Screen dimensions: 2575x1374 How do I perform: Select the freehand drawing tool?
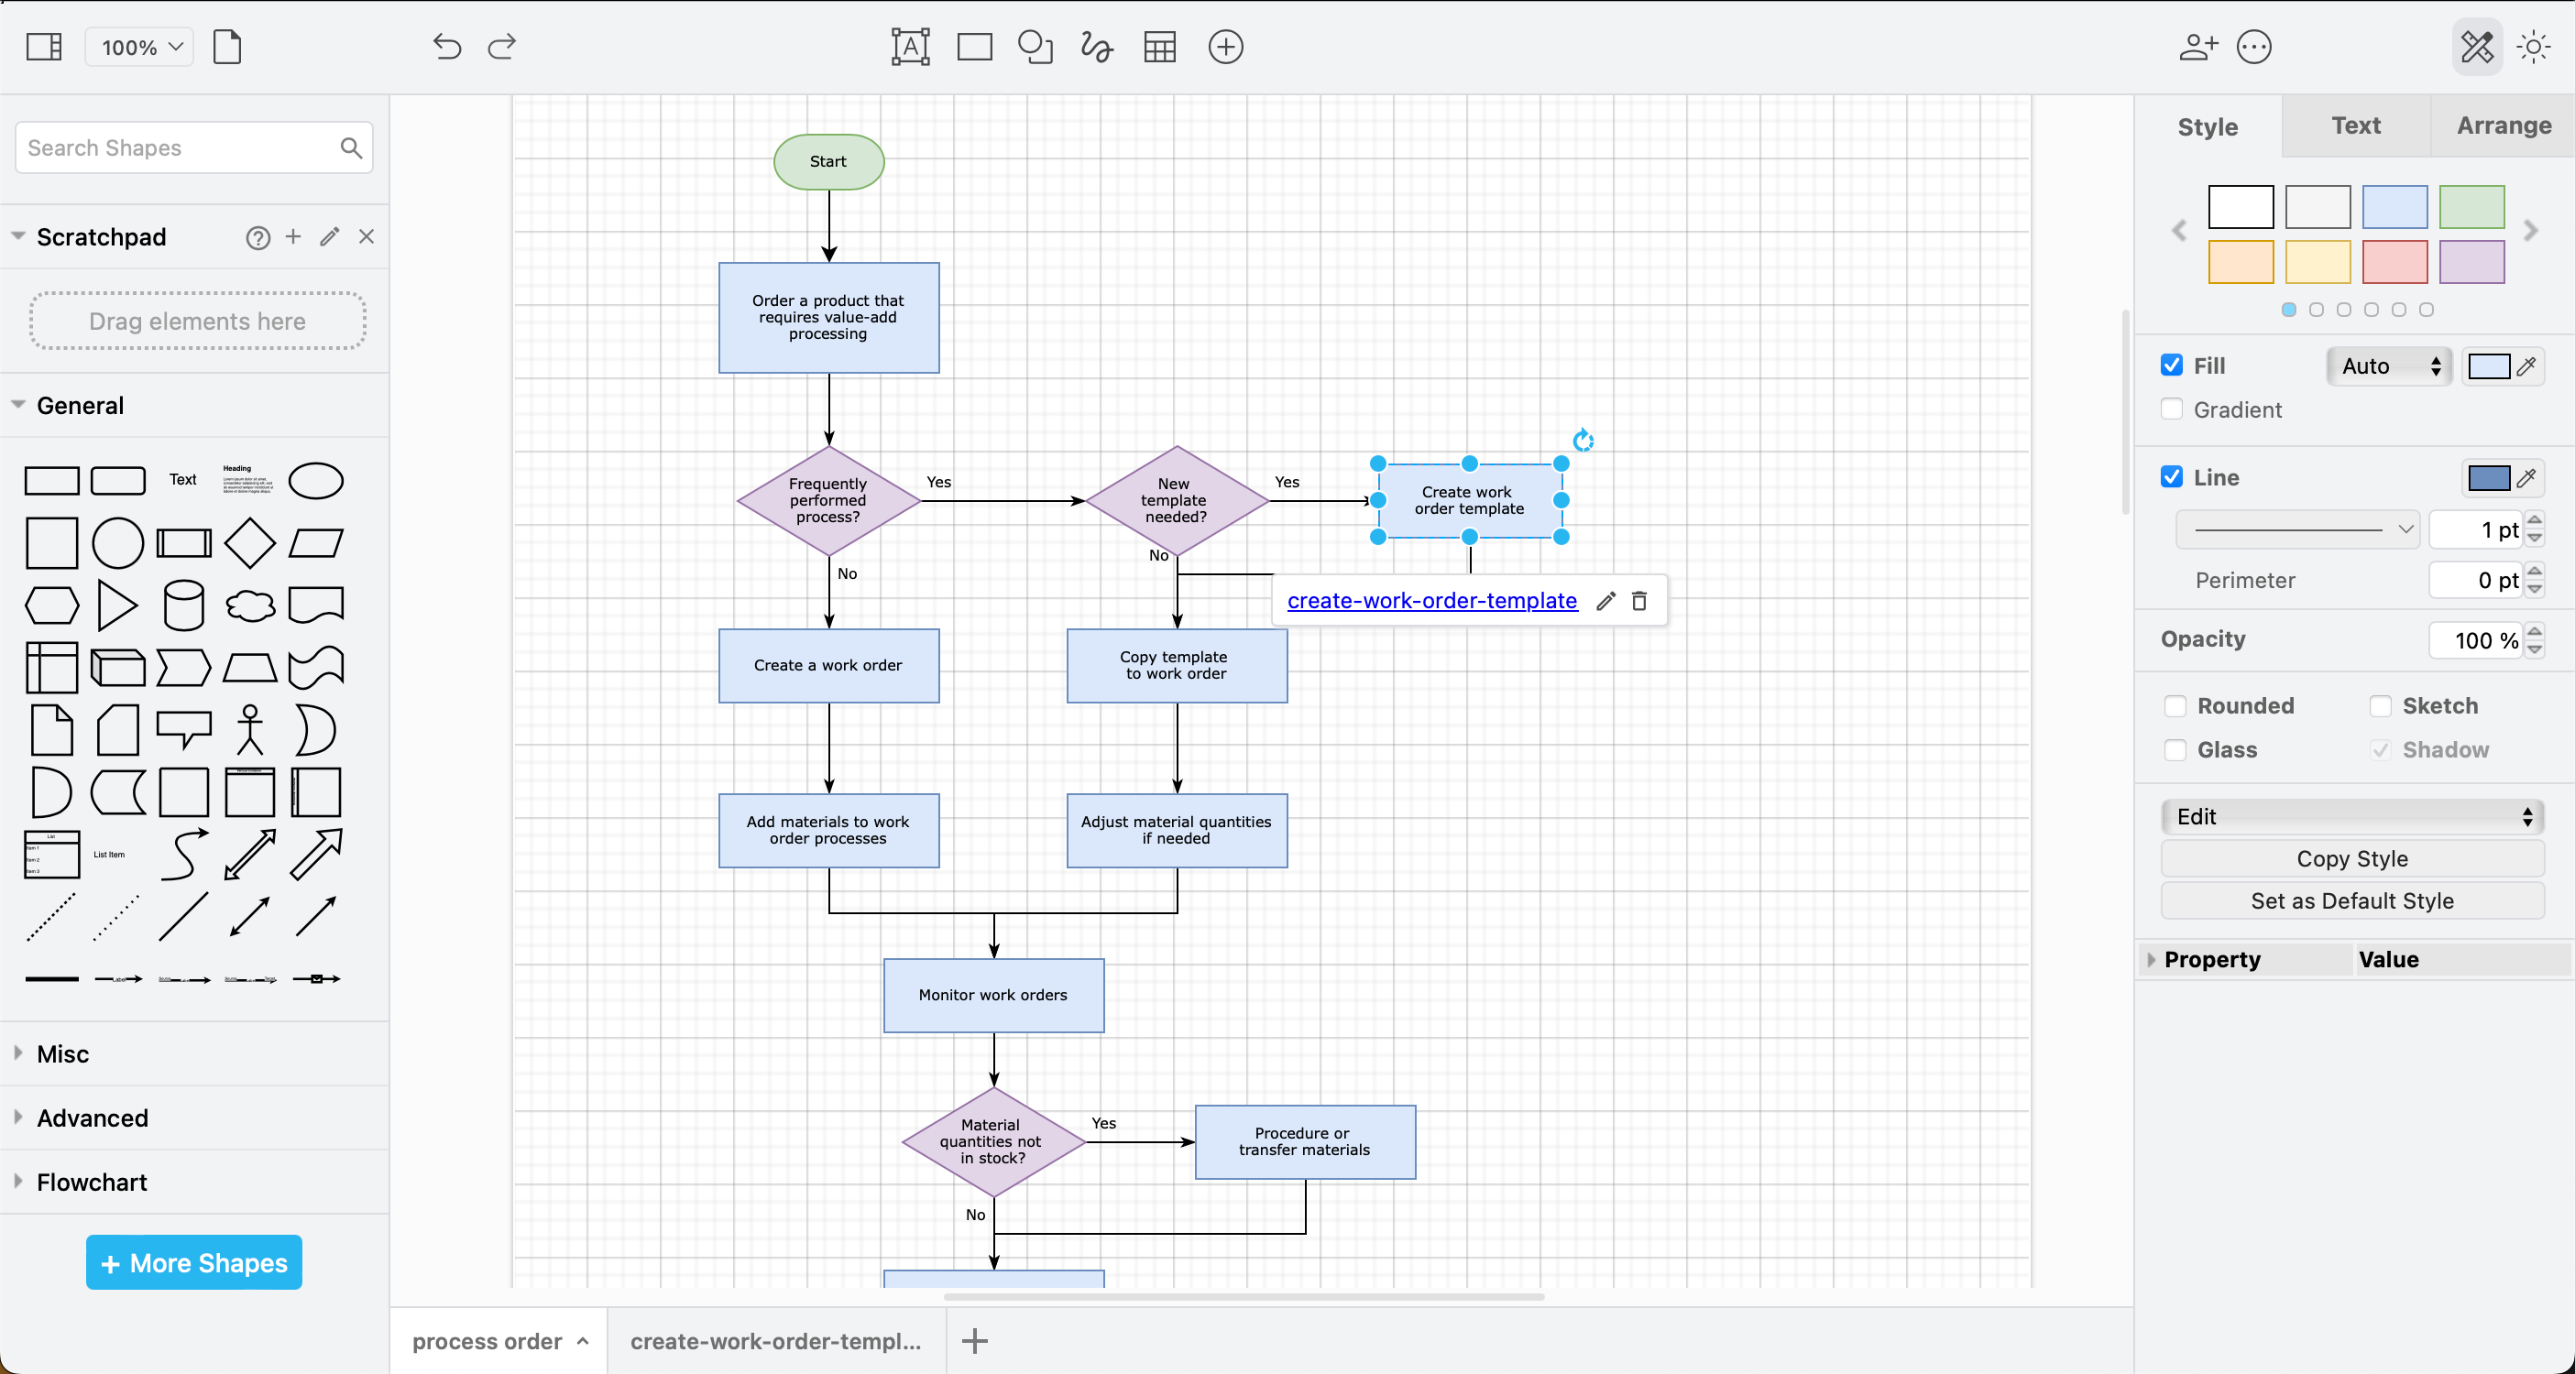(1096, 47)
